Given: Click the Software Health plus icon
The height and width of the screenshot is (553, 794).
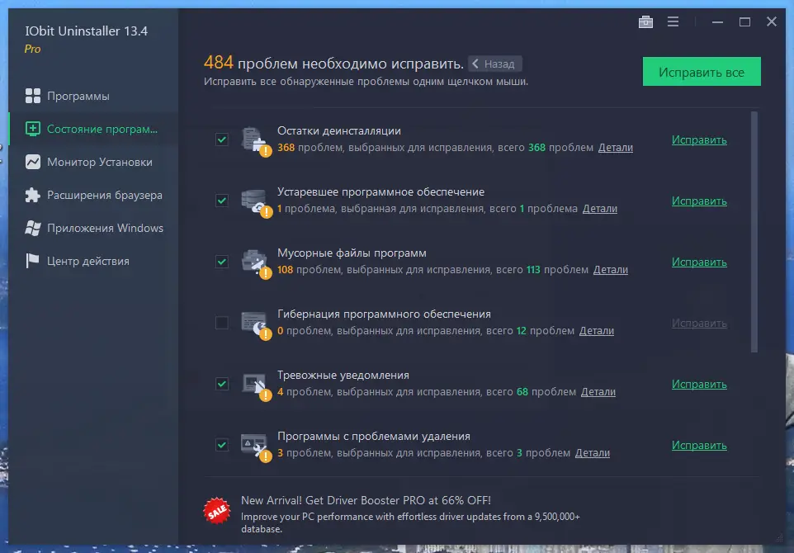Looking at the screenshot, I should pyautogui.click(x=33, y=129).
